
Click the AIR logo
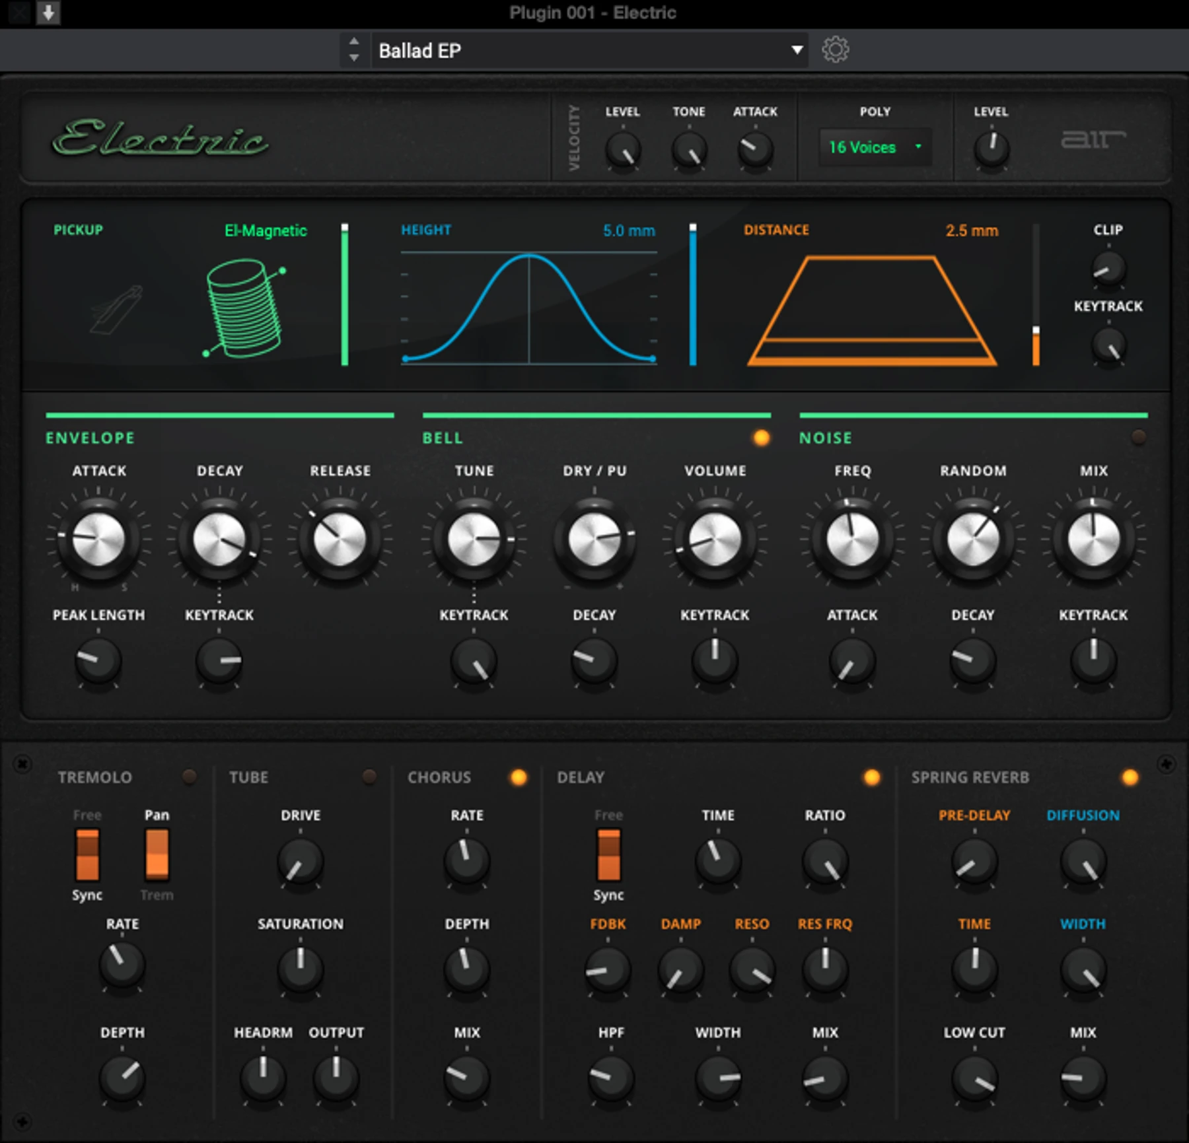pyautogui.click(x=1093, y=139)
